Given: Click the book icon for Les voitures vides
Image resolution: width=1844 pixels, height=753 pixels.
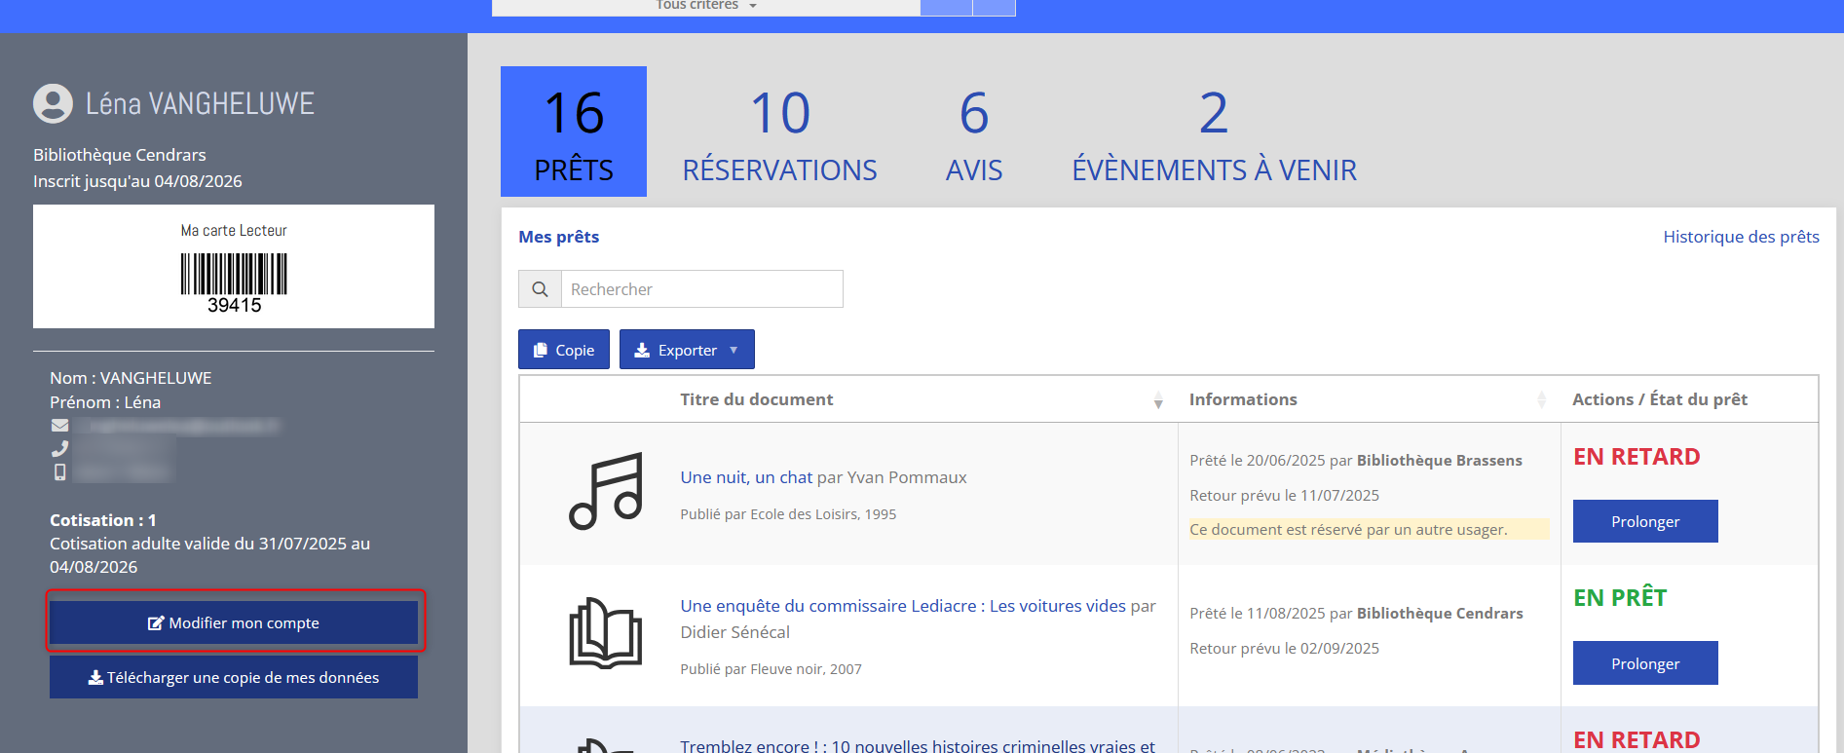Looking at the screenshot, I should [x=605, y=633].
